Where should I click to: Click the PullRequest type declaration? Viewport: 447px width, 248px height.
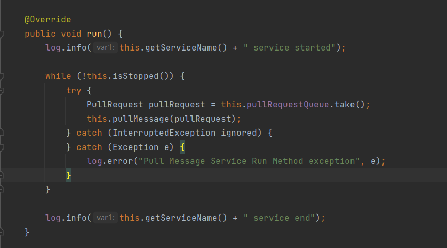(115, 105)
